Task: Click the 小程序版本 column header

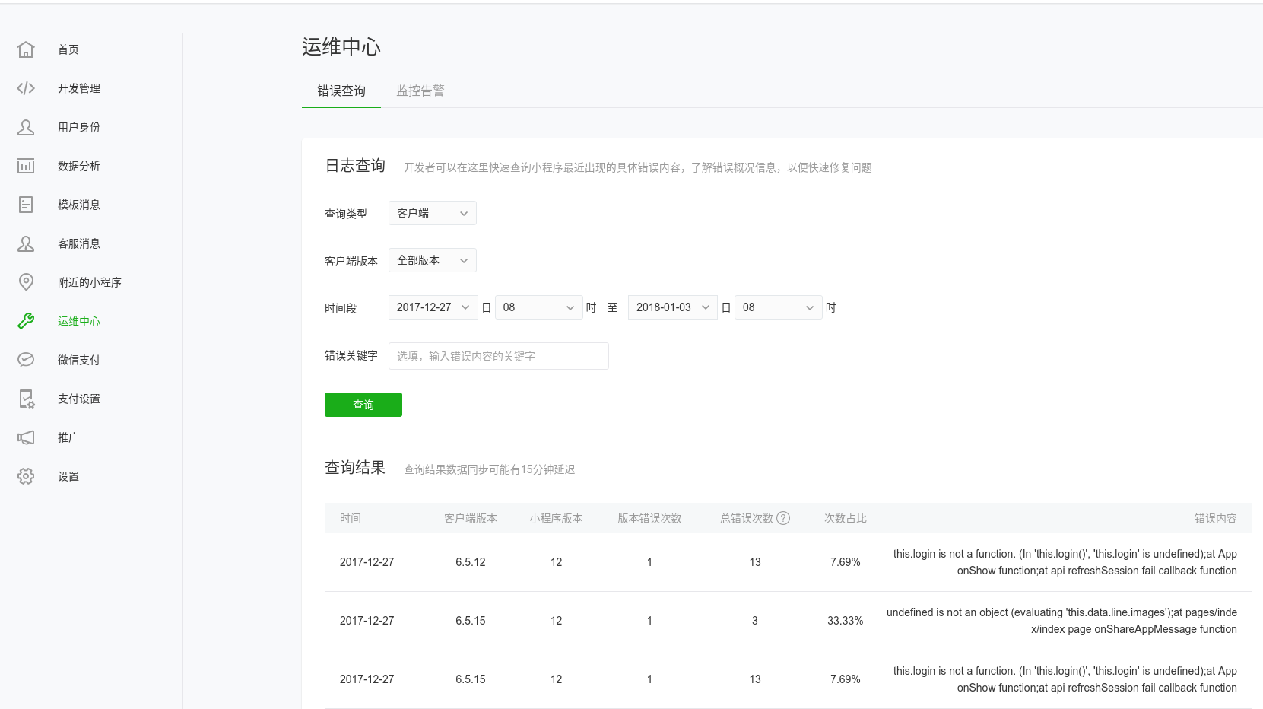Action: (x=557, y=518)
